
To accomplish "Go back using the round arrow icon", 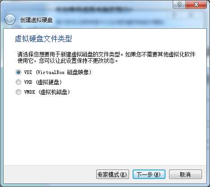I will click(x=10, y=20).
